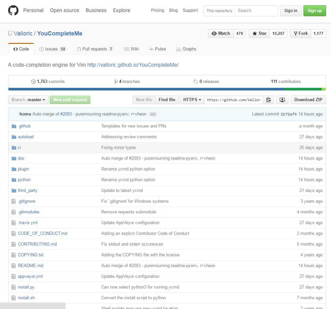Star the YouCompleteMe repository
Image resolution: width=331 pixels, height=309 pixels.
point(259,34)
